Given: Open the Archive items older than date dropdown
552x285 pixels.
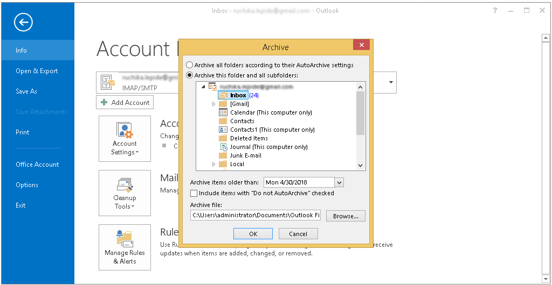Looking at the screenshot, I should 339,182.
